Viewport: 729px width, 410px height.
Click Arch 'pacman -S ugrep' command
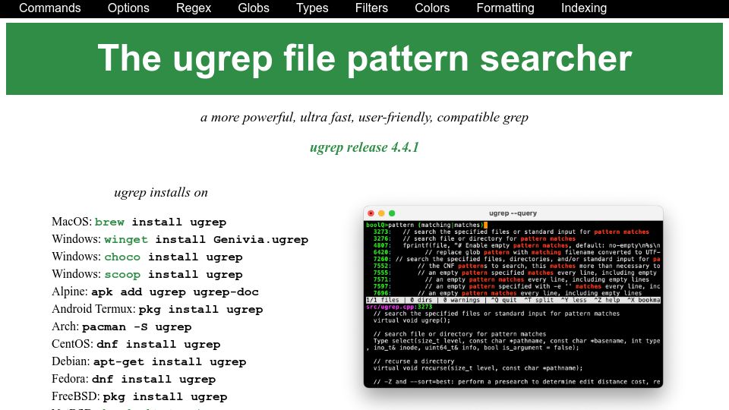pos(137,326)
